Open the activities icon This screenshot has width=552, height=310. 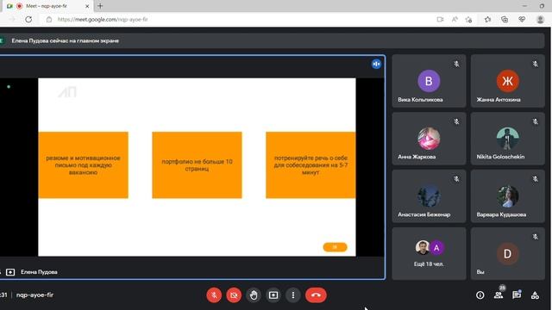[535, 295]
